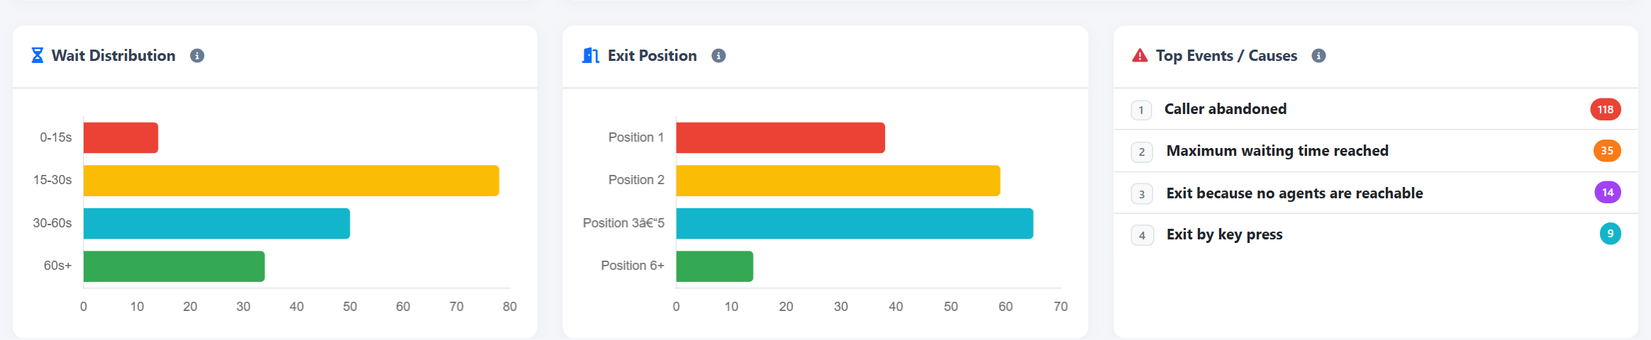
Task: Click Maximum waiting time reached row
Action: [1376, 150]
